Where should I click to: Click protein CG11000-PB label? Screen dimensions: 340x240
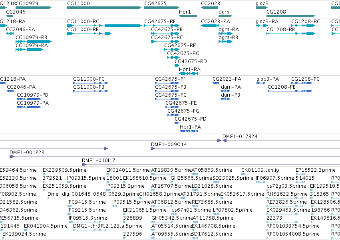click(x=89, y=87)
